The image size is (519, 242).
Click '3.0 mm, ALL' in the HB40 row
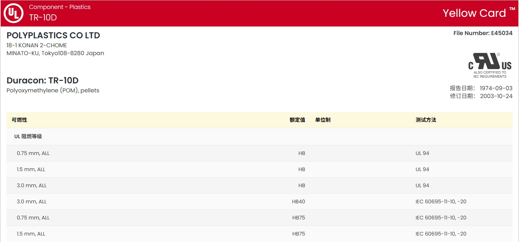pos(32,202)
